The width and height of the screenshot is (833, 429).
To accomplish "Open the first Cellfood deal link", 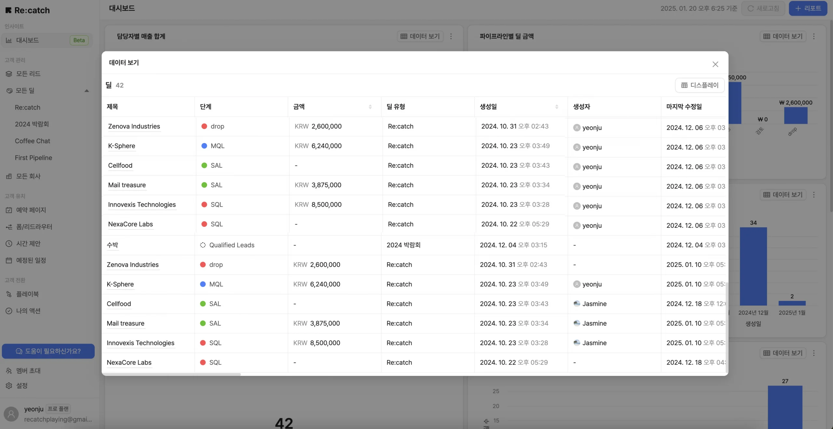I will (x=120, y=165).
